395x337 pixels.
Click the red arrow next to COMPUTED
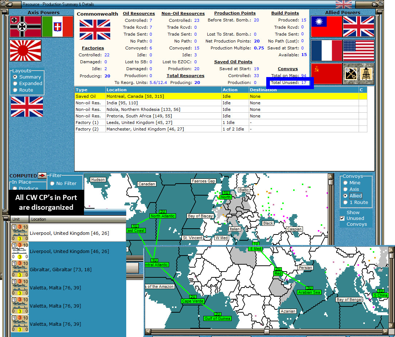[x=42, y=175]
